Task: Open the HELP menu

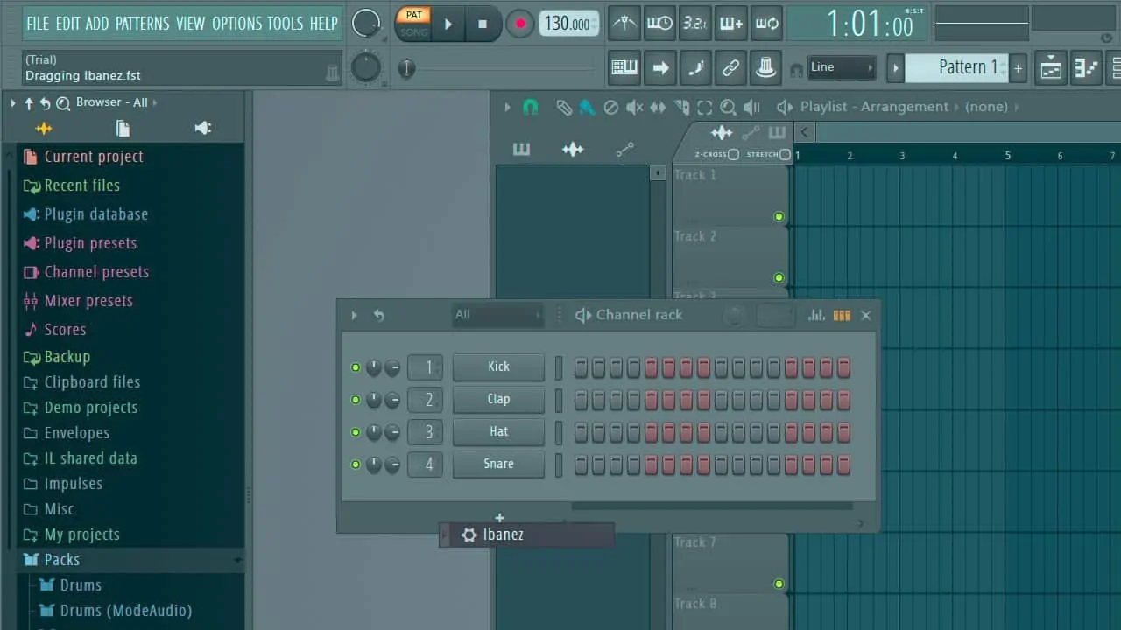Action: point(323,24)
